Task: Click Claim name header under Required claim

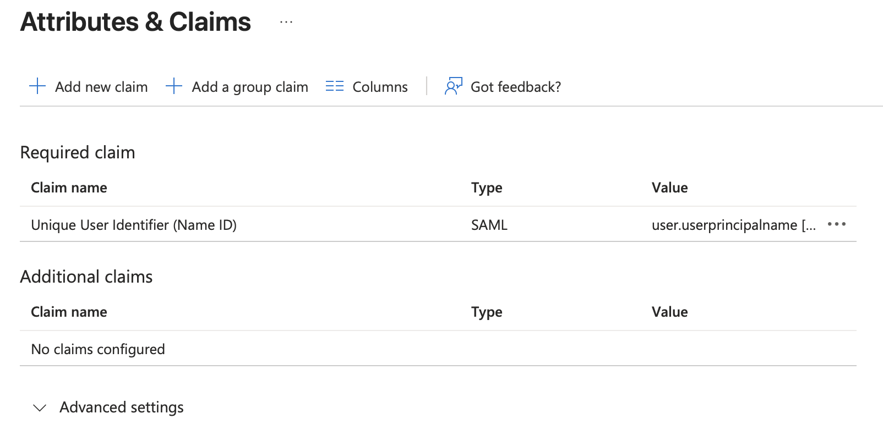Action: pos(69,188)
